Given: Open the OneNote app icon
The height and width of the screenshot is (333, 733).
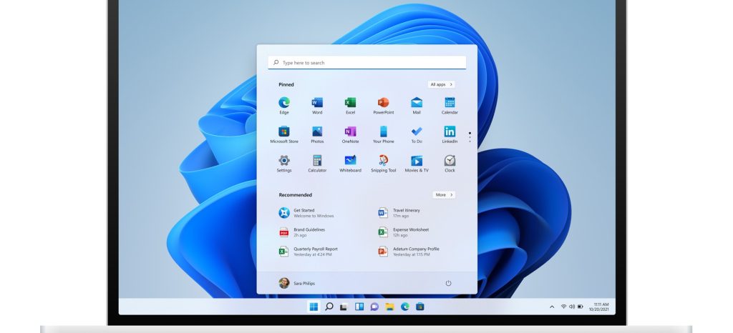Looking at the screenshot, I should [x=350, y=132].
